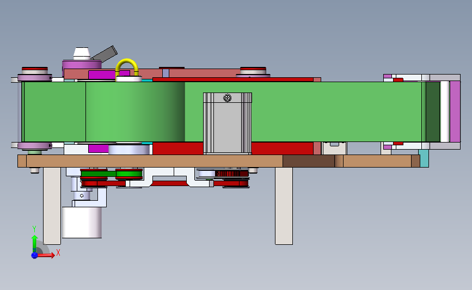Select the dark brown section of the base plate
The width and height of the screenshot is (472, 290).
[x=309, y=161]
